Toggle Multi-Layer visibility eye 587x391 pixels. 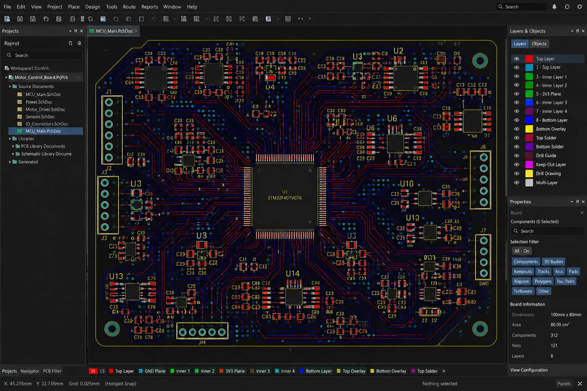point(517,183)
